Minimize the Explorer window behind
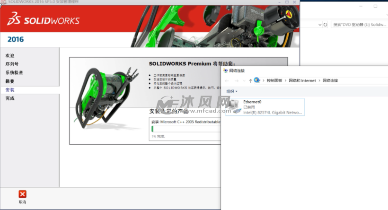The image size is (388, 210). point(361,6)
